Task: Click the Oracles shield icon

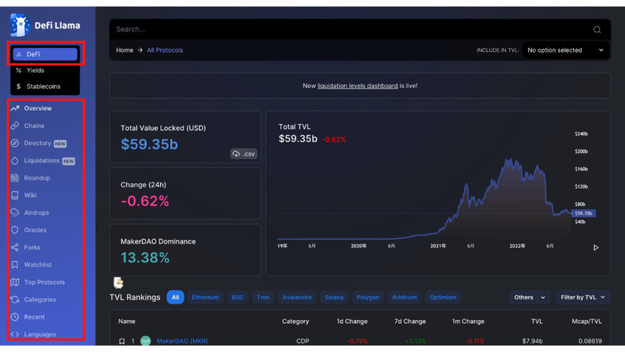Action: click(x=15, y=230)
